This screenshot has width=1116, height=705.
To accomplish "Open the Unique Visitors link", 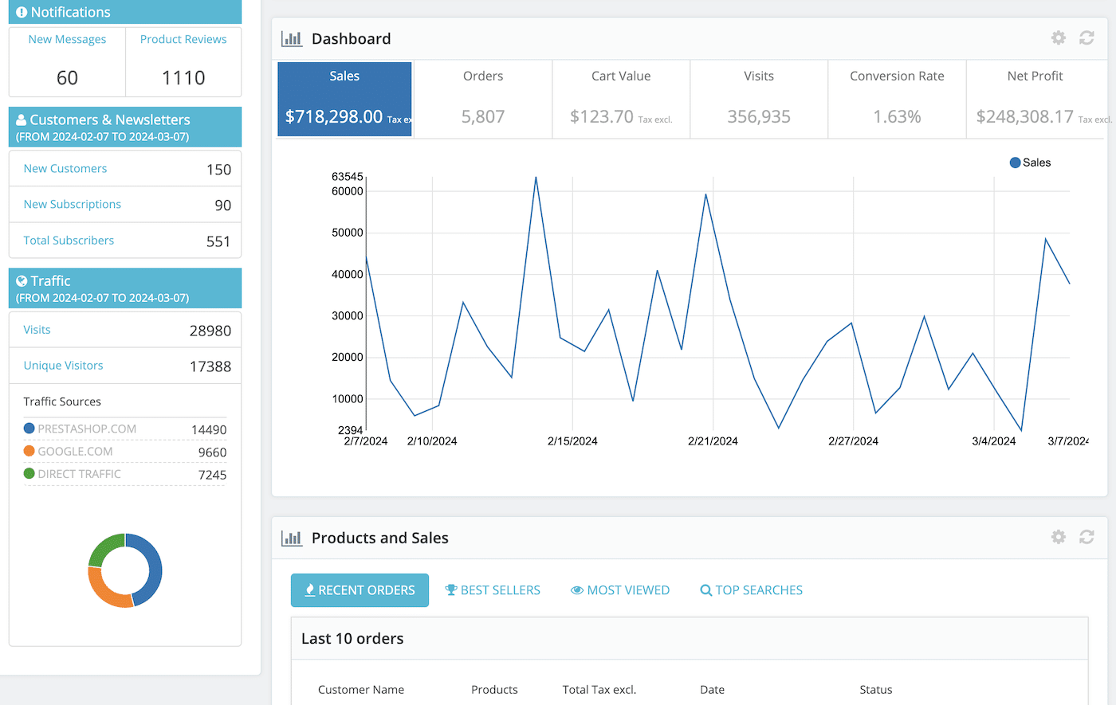I will pos(63,366).
